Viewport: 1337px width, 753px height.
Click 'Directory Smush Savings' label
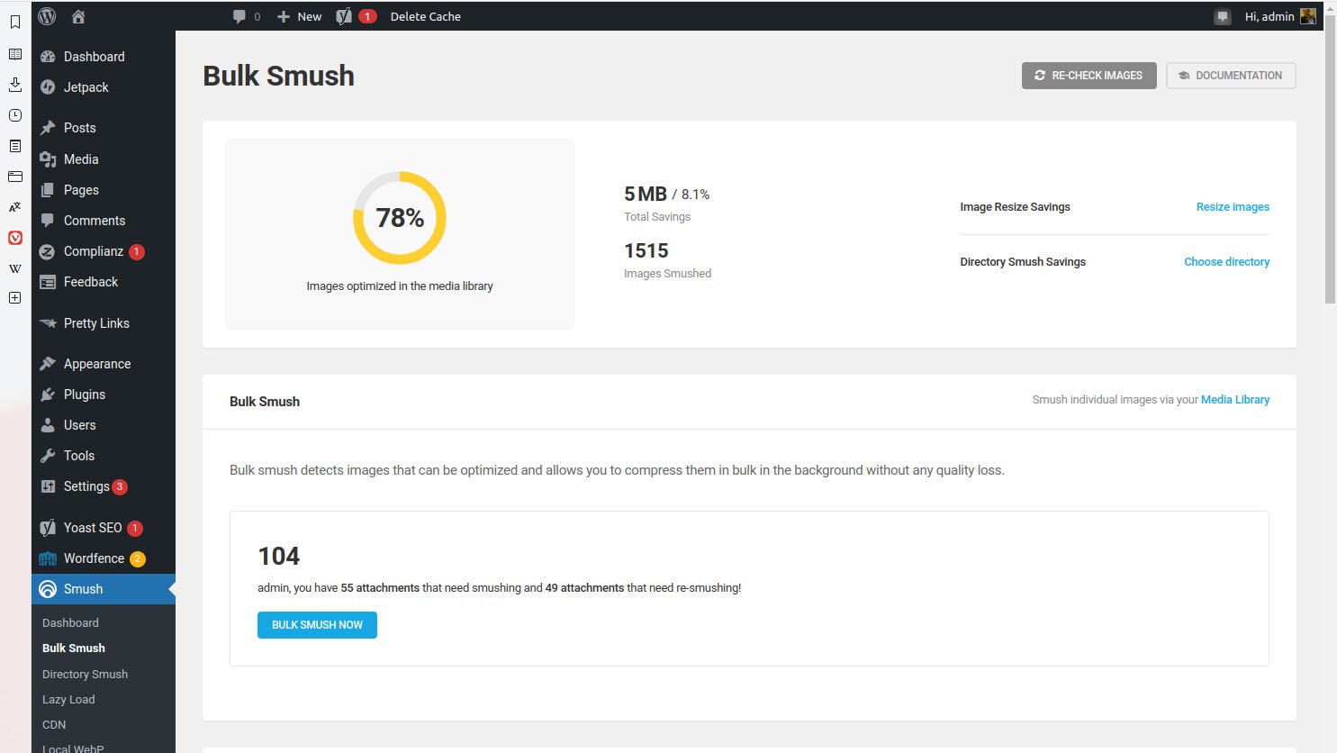pos(1023,262)
